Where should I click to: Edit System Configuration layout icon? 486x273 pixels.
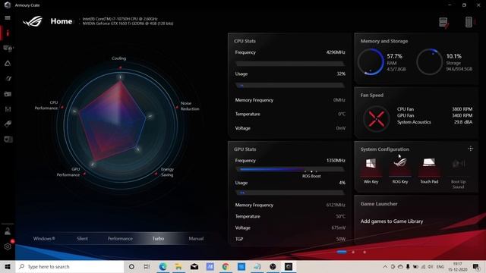[x=471, y=149]
